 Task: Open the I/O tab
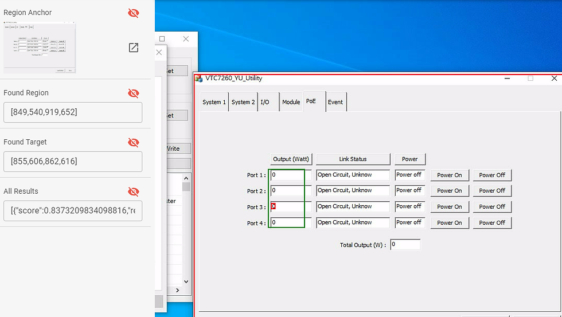[268, 102]
